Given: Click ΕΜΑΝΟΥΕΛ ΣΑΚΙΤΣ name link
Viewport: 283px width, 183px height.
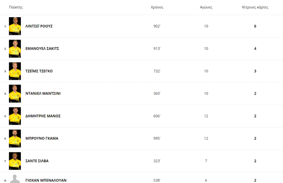Looking at the screenshot, I should [42, 49].
